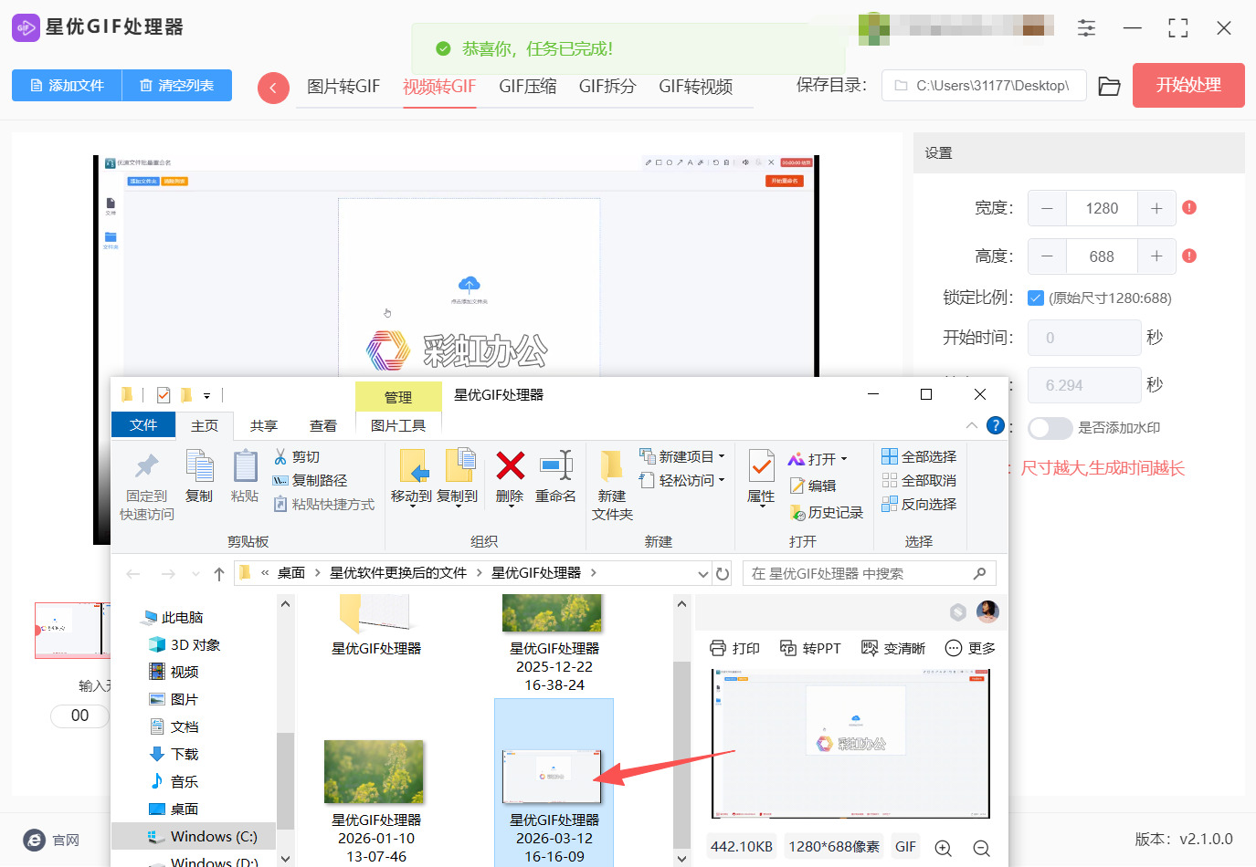Increase 高度 with the plus button
The image size is (1256, 867).
[x=1156, y=256]
